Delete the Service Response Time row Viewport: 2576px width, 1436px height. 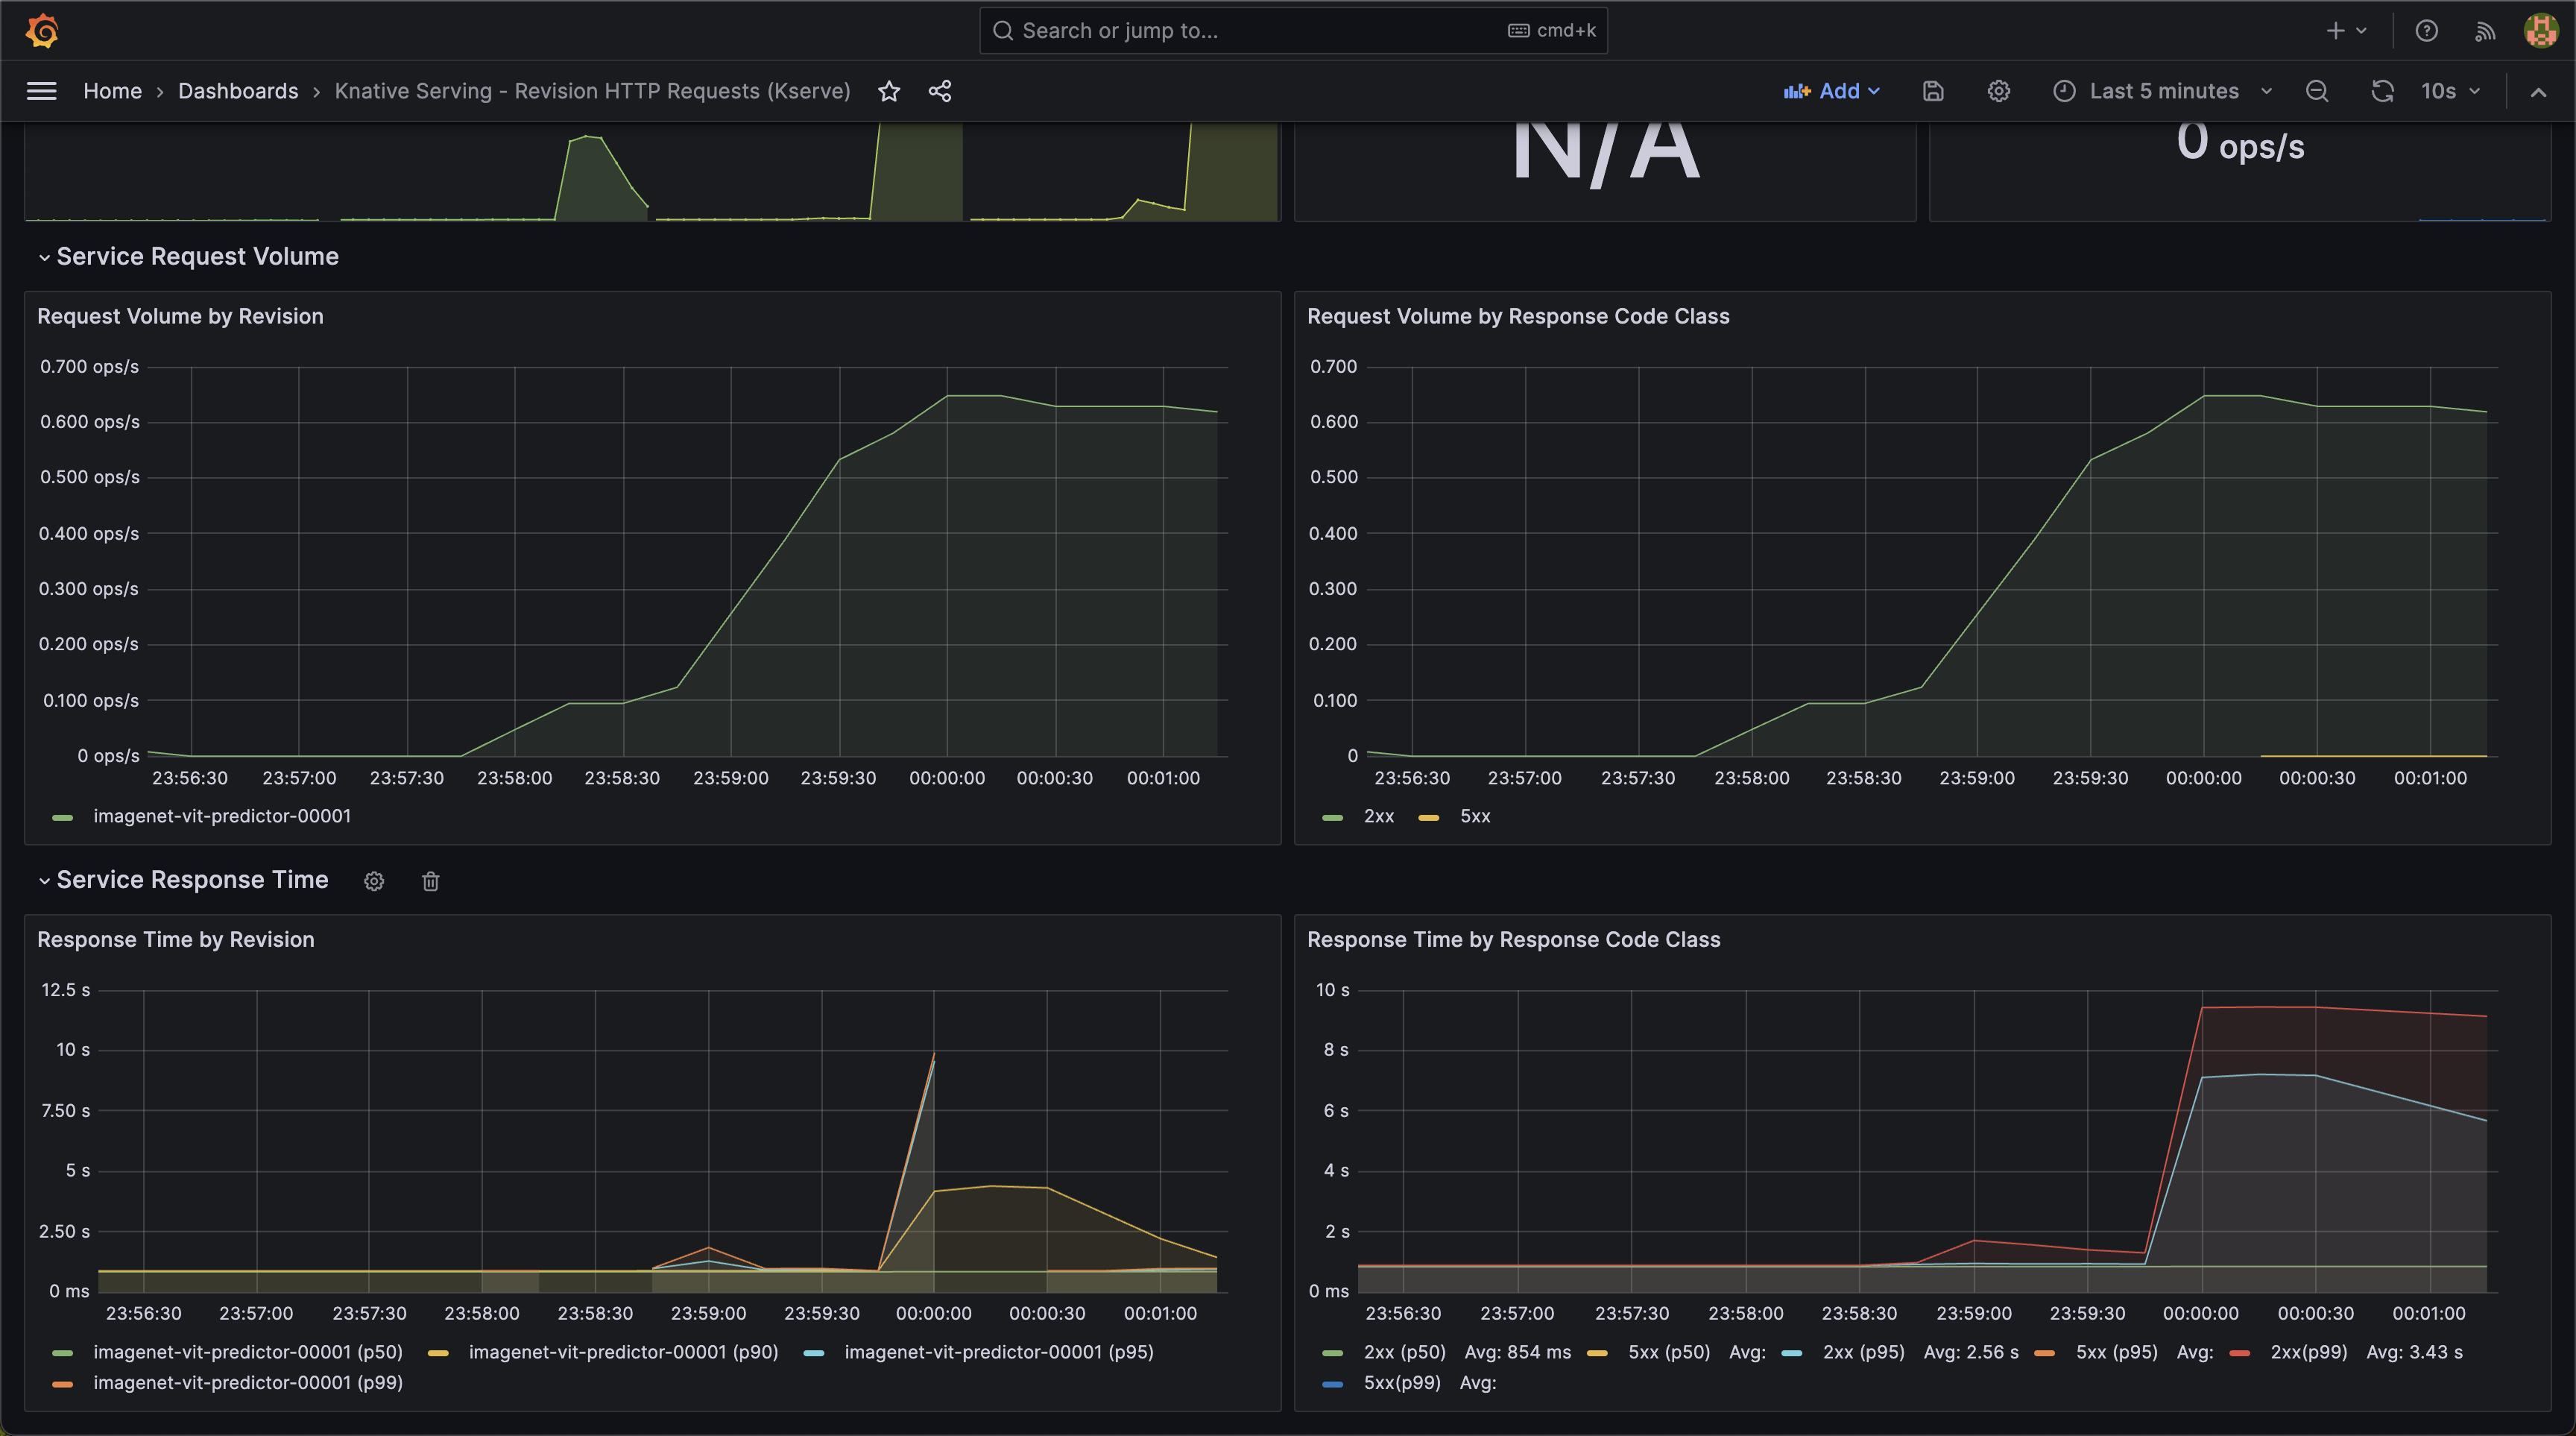[430, 881]
